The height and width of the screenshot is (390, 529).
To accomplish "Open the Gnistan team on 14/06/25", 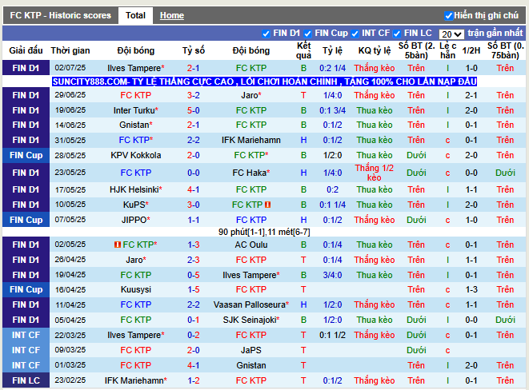I will click(x=135, y=125).
